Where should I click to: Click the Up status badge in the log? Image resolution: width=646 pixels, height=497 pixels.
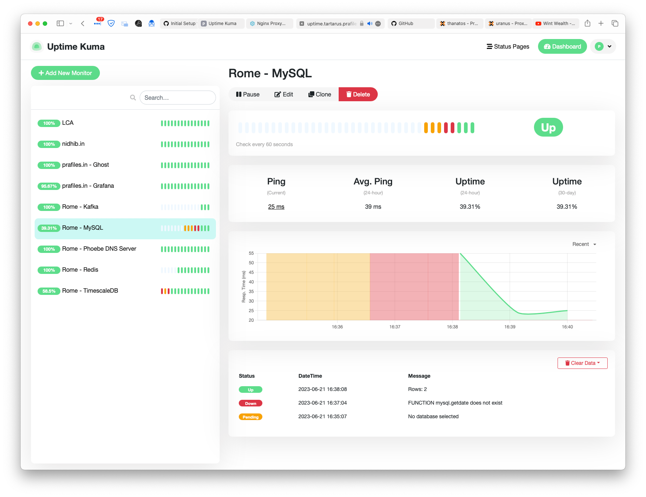click(251, 390)
